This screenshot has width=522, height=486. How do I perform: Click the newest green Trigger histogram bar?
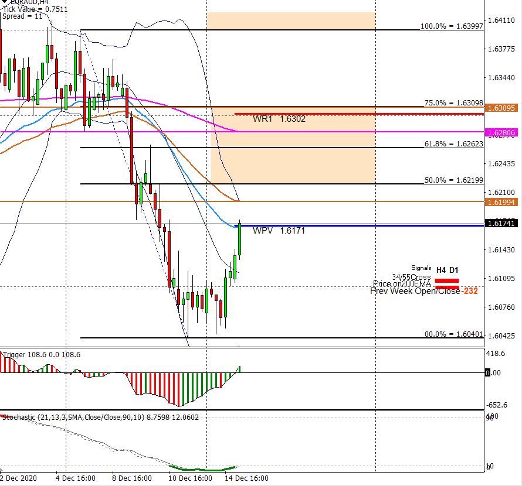[x=239, y=369]
